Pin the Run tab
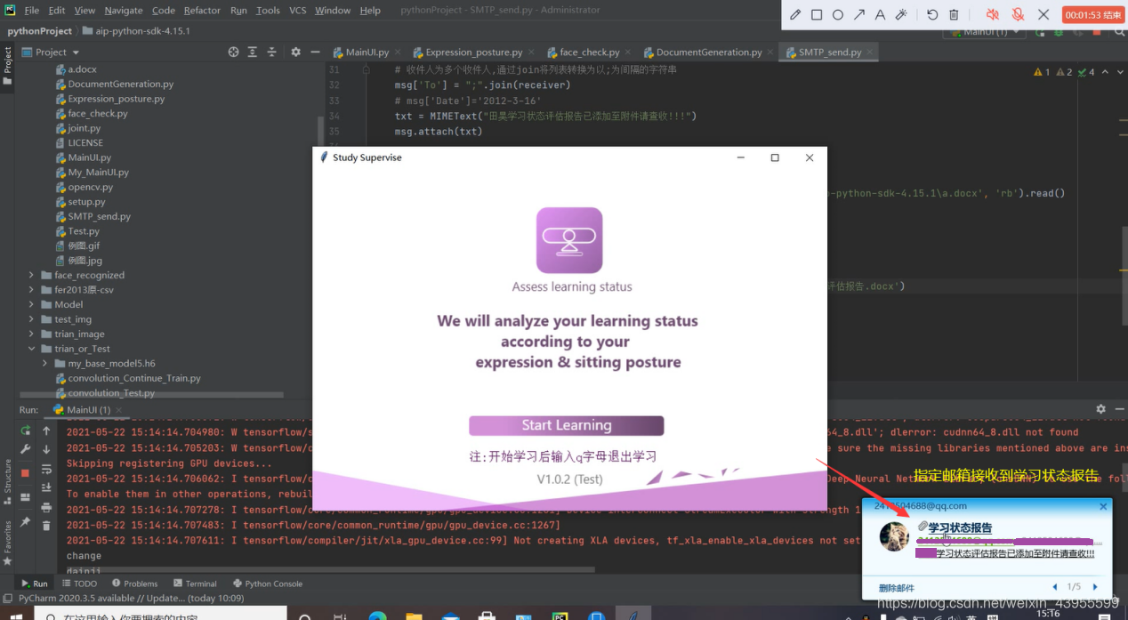 26,522
